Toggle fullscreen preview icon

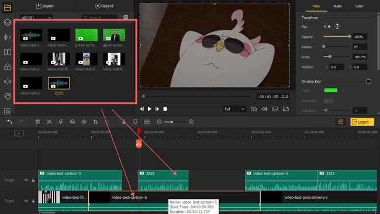pos(286,109)
